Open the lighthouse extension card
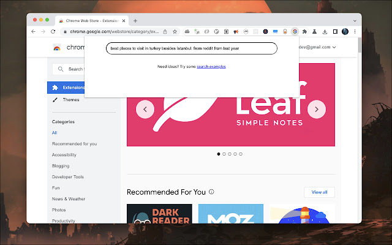 pyautogui.click(x=302, y=214)
